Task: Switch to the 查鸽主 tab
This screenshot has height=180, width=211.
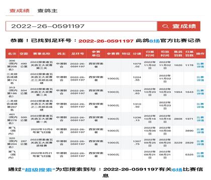Action: click(x=47, y=10)
